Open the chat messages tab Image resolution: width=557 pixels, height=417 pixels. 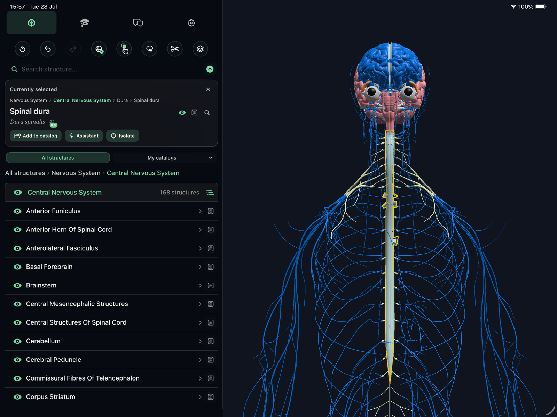coord(138,23)
